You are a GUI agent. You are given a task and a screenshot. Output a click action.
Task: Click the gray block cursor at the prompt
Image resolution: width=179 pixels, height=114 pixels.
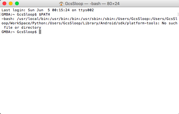click(x=40, y=32)
